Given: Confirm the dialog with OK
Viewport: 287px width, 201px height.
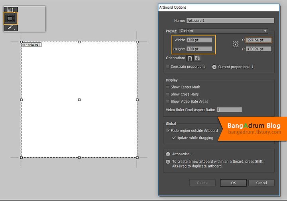Looking at the screenshot, I should point(233,183).
